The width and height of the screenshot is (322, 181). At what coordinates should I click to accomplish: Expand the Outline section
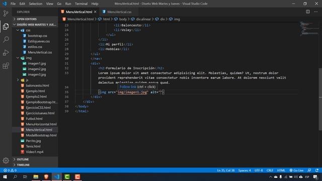35,159
